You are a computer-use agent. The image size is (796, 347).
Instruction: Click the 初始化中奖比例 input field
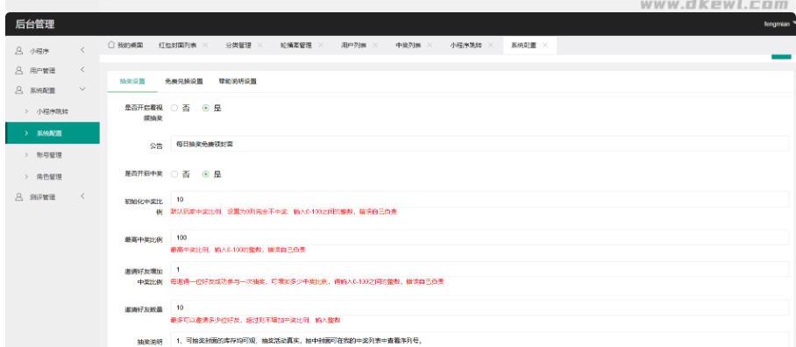point(480,199)
